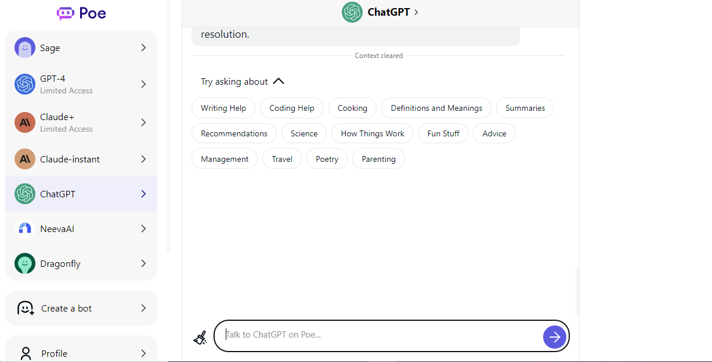Click the Limited Access text under GPT-4
Image resolution: width=712 pixels, height=362 pixels.
click(x=66, y=91)
